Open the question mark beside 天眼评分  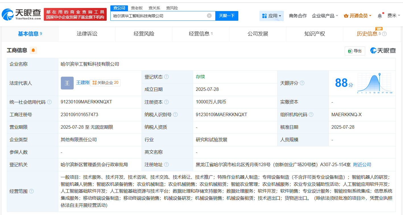click(x=302, y=83)
